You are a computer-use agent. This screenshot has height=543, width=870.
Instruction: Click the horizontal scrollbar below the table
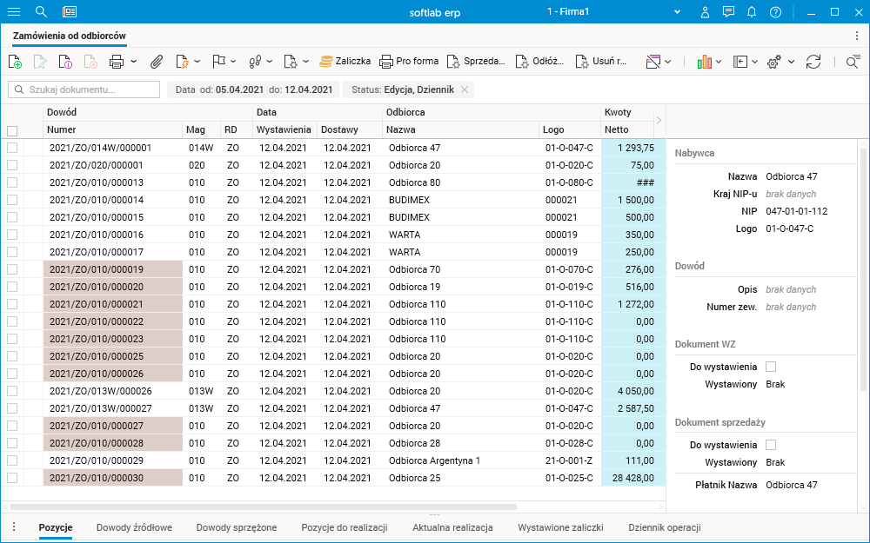coord(261,506)
